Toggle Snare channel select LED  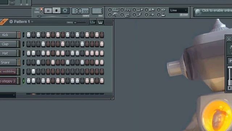23,63
